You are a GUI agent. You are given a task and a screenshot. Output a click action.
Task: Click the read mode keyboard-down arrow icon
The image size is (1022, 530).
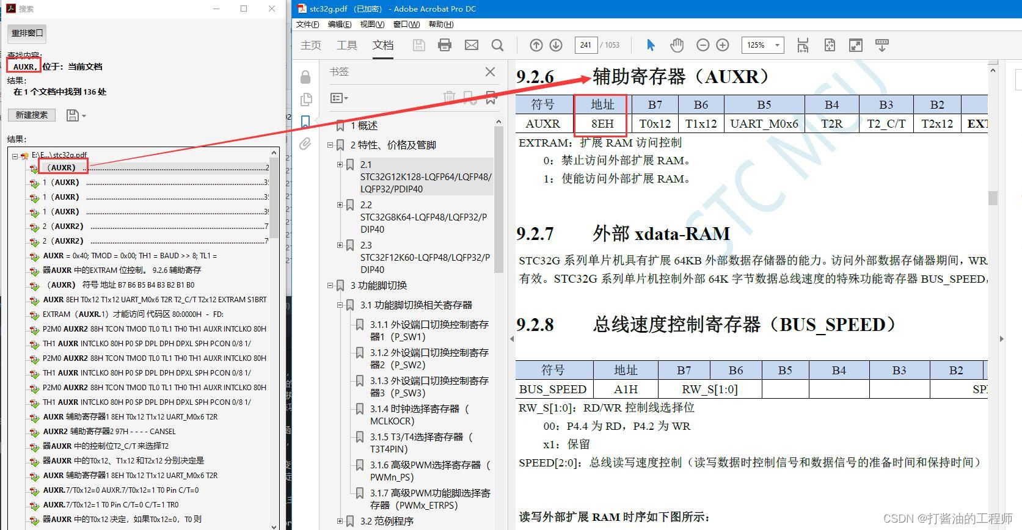pos(882,45)
